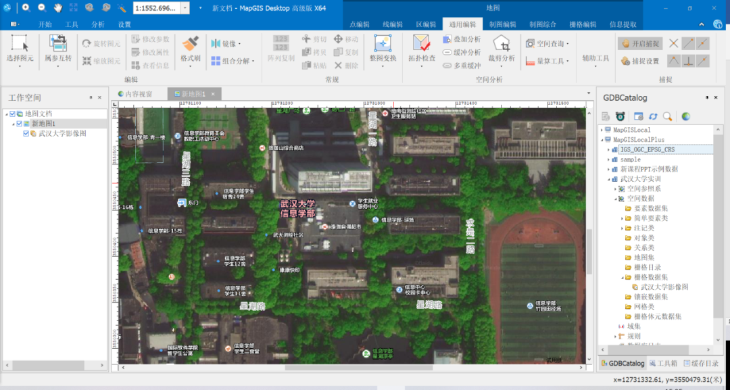The image size is (730, 390).
Task: Open the 工具 menu tab
Action: [x=72, y=24]
